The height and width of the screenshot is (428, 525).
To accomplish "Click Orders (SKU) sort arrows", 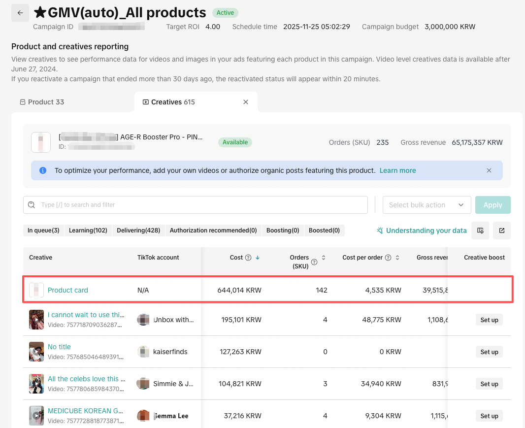I will click(324, 258).
